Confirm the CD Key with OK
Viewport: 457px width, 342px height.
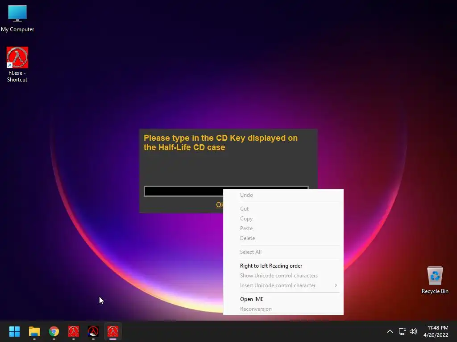(220, 205)
